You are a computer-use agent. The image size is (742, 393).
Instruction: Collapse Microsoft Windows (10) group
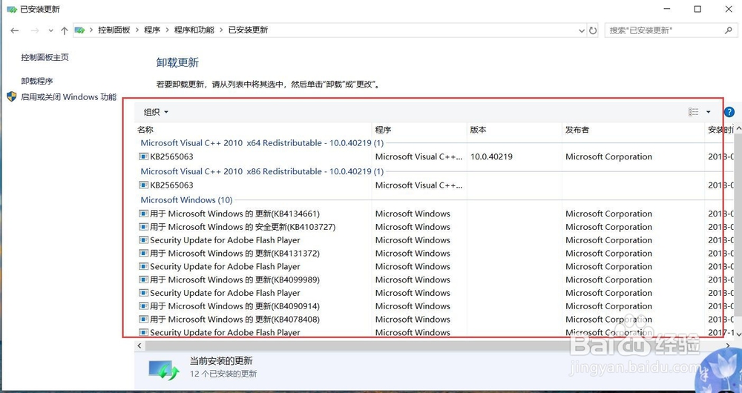(x=186, y=199)
